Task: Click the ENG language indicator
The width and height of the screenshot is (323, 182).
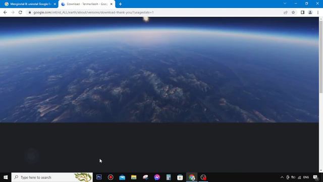Action: pyautogui.click(x=306, y=177)
